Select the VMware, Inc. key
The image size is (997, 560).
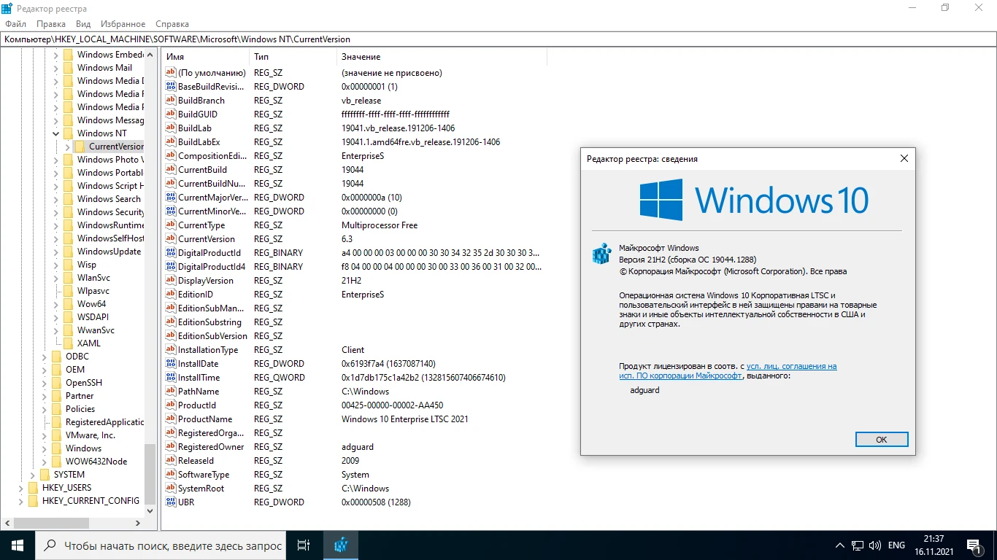[90, 435]
